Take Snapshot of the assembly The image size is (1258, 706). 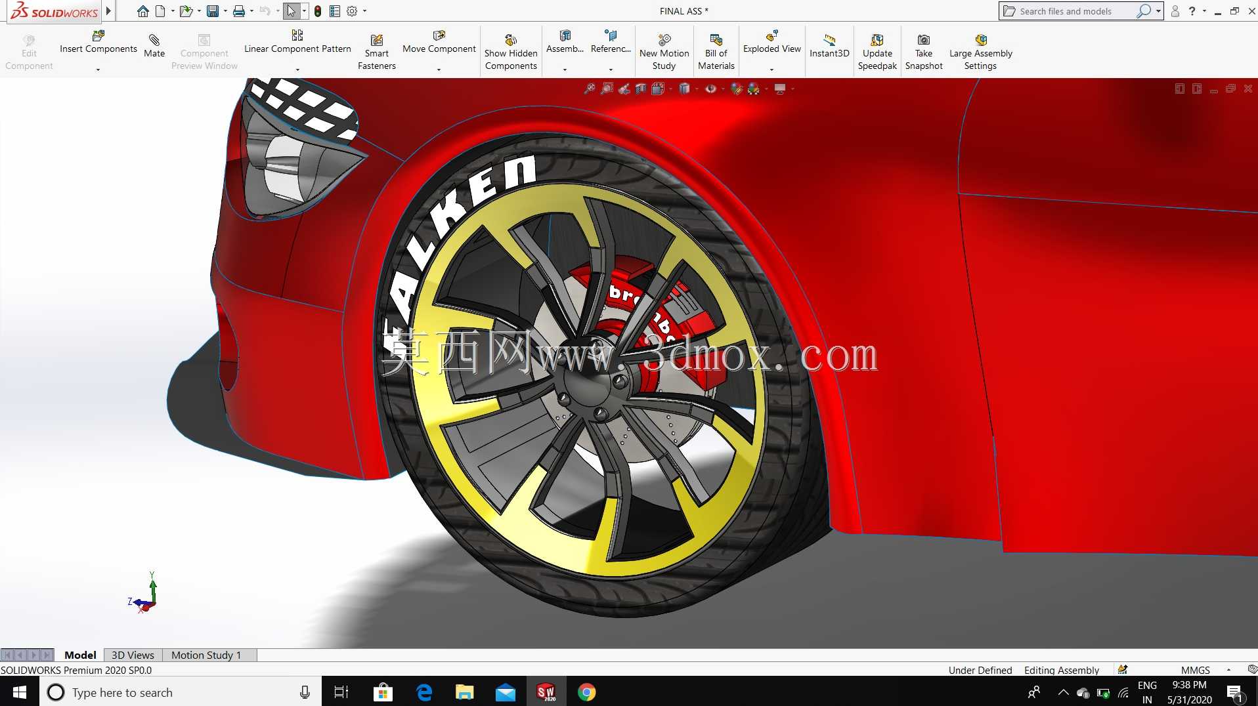(x=923, y=52)
